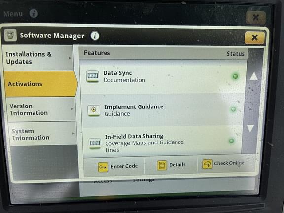Image resolution: width=284 pixels, height=213 pixels.
Task: Click Data Sync green status indicator
Action: (235, 76)
